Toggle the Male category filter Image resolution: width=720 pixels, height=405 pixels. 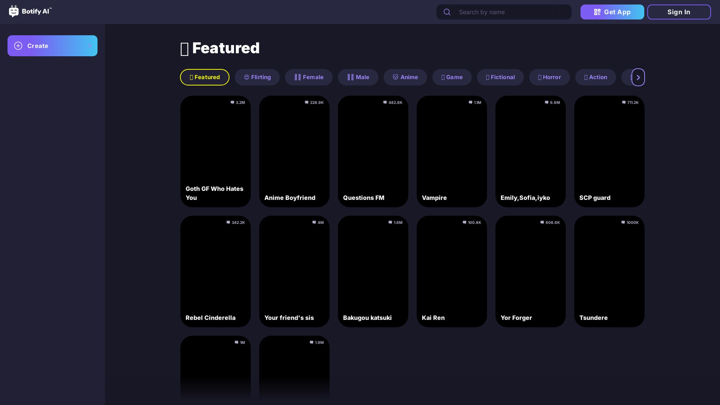(358, 77)
